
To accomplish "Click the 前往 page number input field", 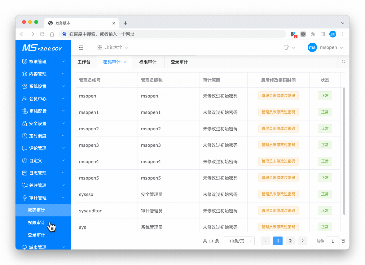I will coord(333,241).
